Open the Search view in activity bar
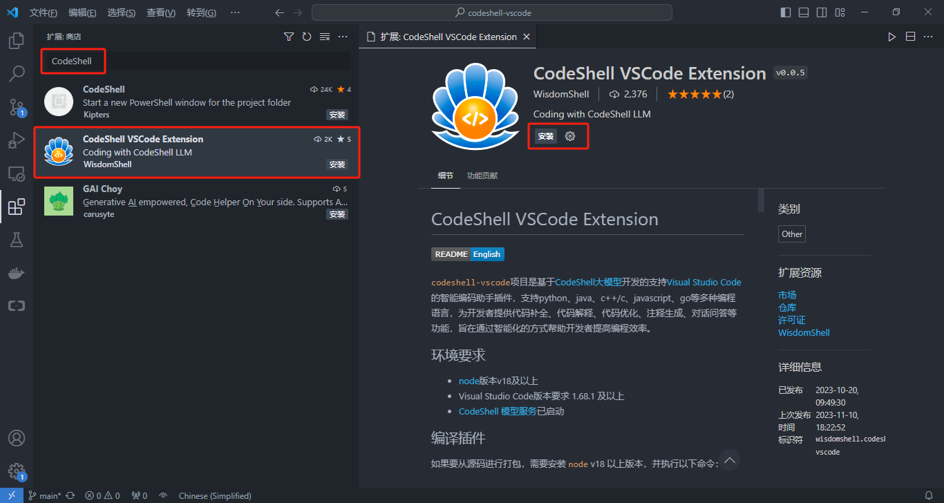 click(x=17, y=74)
